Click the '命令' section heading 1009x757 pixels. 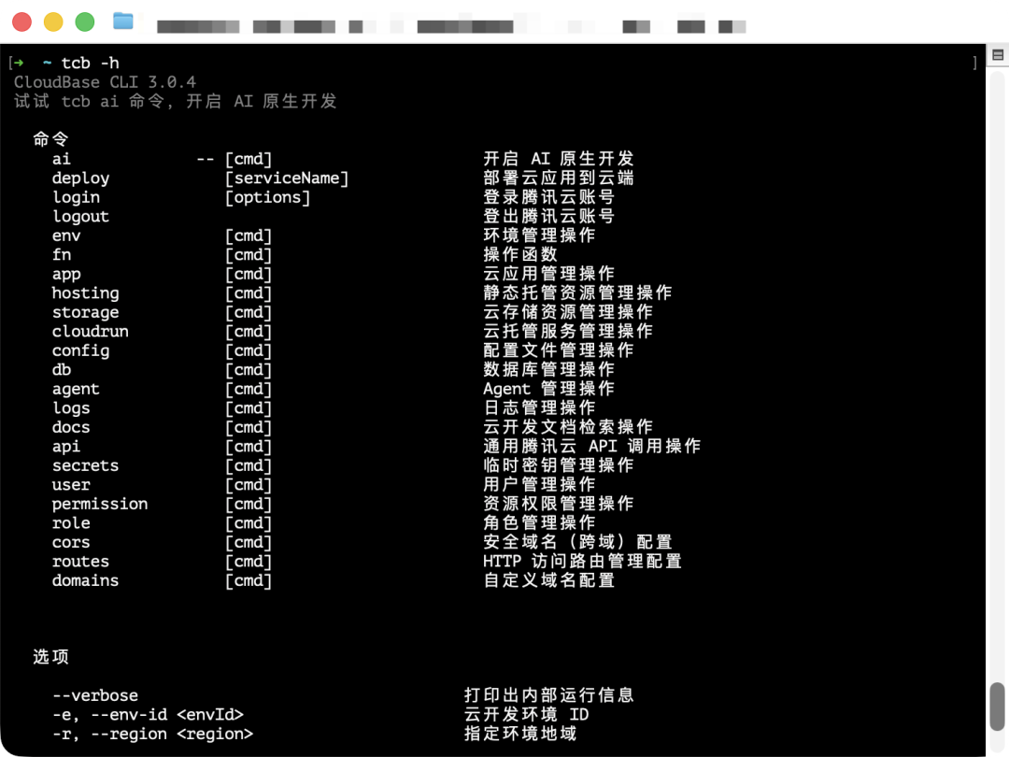(x=50, y=139)
